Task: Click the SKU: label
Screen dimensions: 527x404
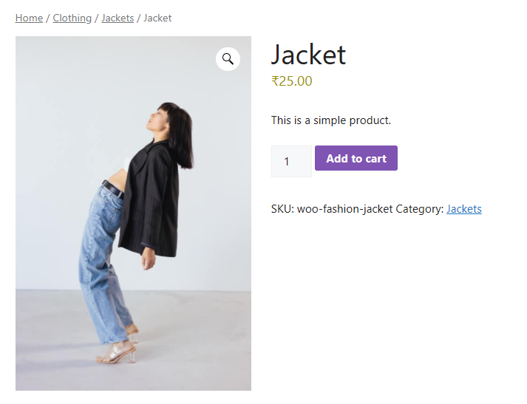Action: [x=282, y=209]
